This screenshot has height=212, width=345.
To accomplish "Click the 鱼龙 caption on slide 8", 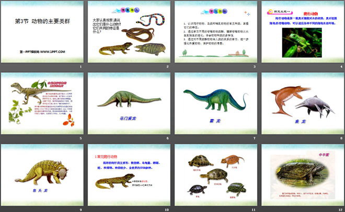I will pyautogui.click(x=301, y=121).
